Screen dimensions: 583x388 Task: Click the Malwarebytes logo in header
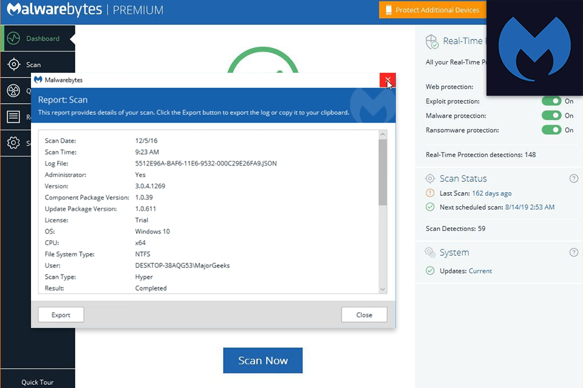coord(54,9)
